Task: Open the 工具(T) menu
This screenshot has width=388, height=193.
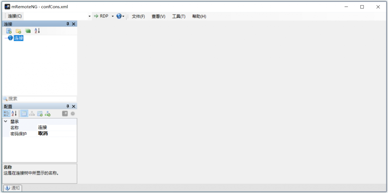Action: (179, 16)
